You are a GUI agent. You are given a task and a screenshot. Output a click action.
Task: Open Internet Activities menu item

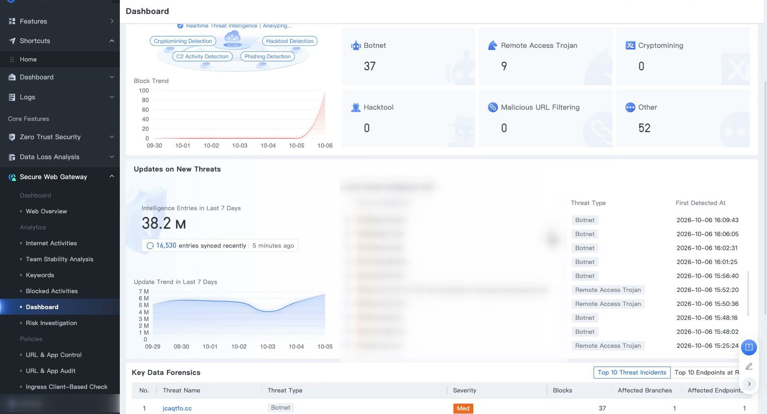pyautogui.click(x=51, y=243)
